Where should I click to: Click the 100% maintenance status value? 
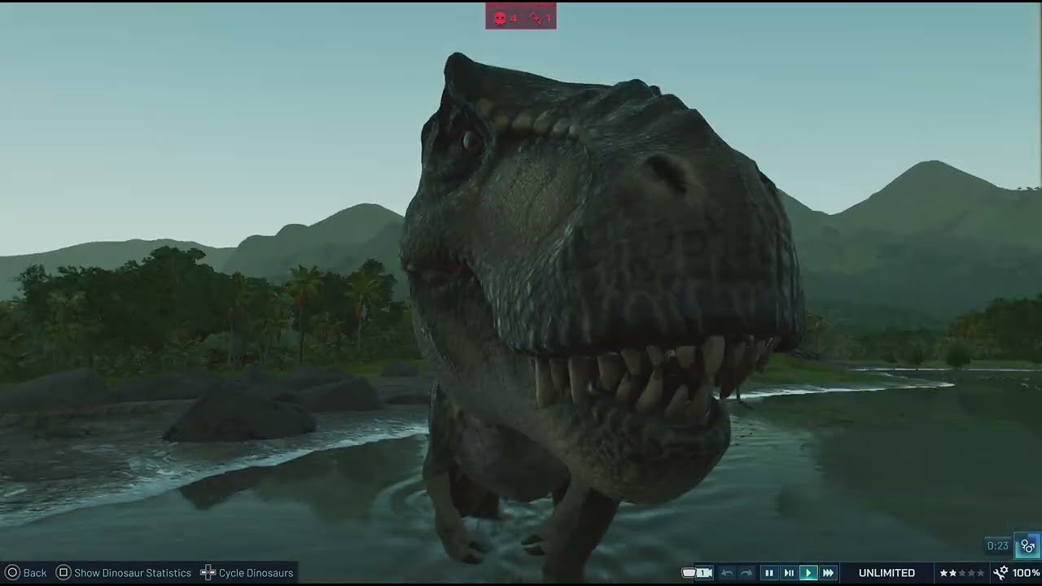(1027, 573)
